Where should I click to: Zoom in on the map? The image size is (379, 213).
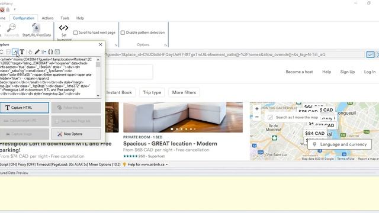[x=256, y=109]
